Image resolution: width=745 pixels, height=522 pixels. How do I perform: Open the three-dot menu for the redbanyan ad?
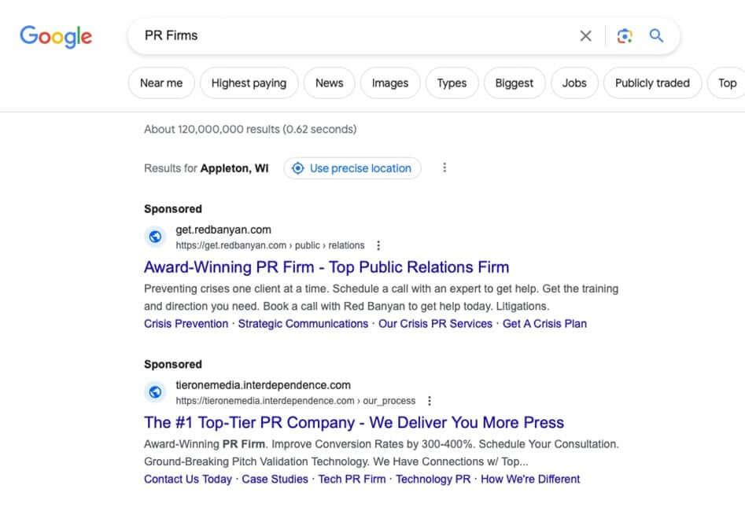(378, 245)
